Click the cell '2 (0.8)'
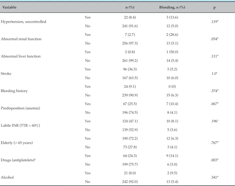 130,52
